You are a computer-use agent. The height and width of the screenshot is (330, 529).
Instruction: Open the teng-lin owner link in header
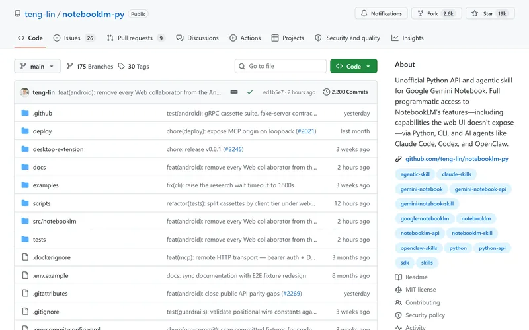pos(40,14)
